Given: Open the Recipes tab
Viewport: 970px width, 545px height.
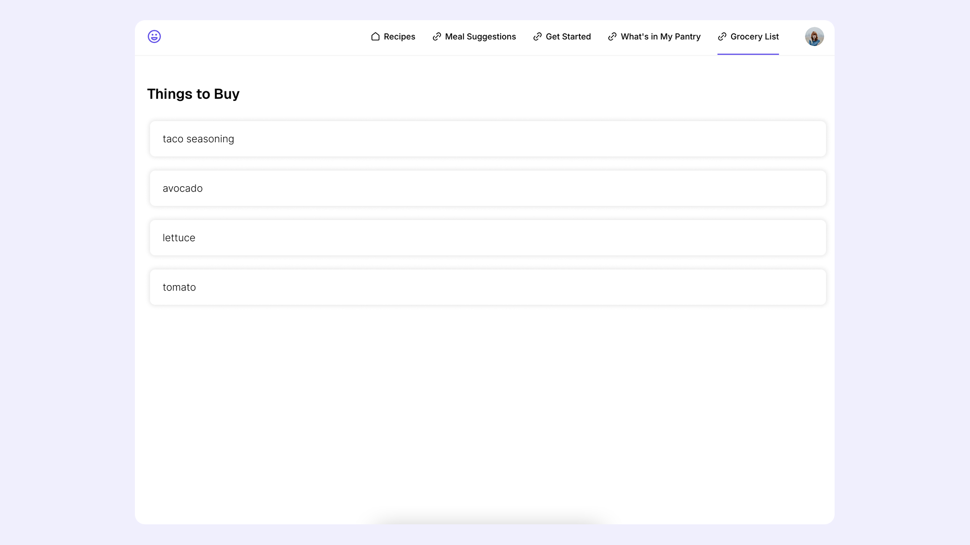Looking at the screenshot, I should pyautogui.click(x=399, y=36).
